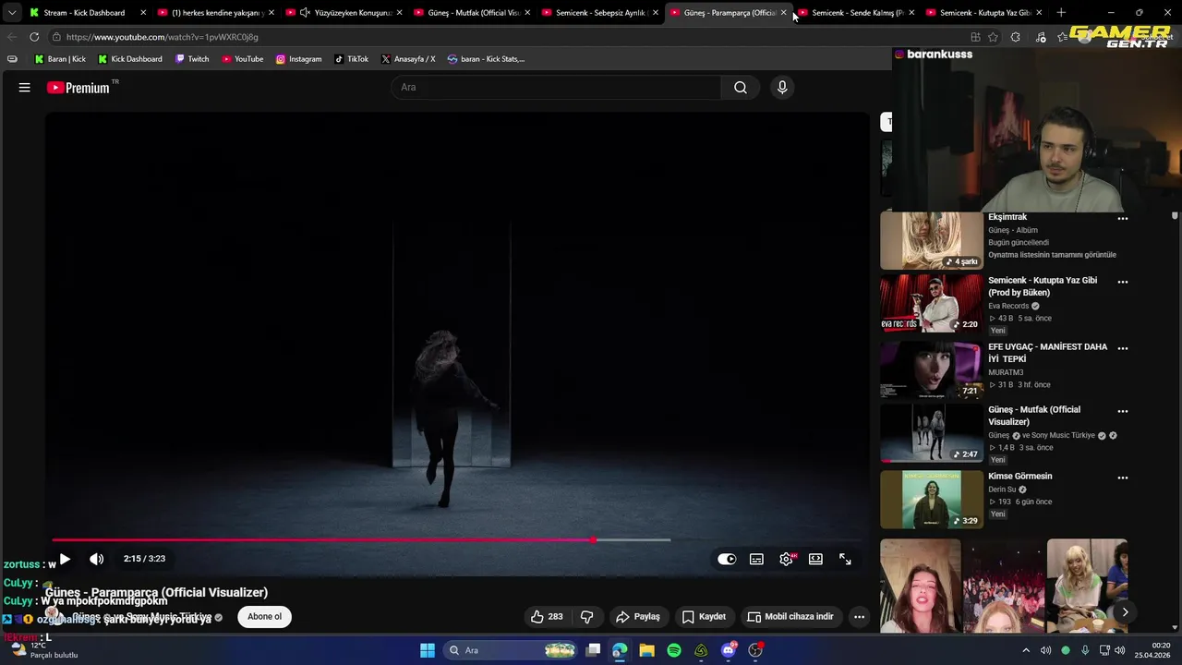This screenshot has width=1182, height=665.
Task: Open options for Güneş Mutfak recommendation
Action: pos(1123,411)
